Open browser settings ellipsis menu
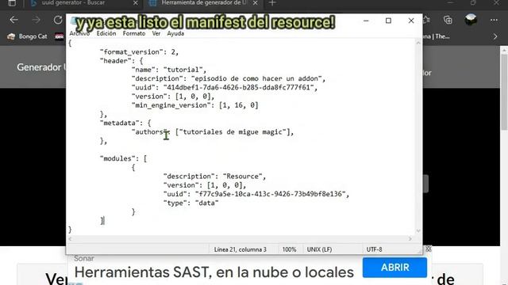Screen dimensions: 508x285 click(494, 20)
